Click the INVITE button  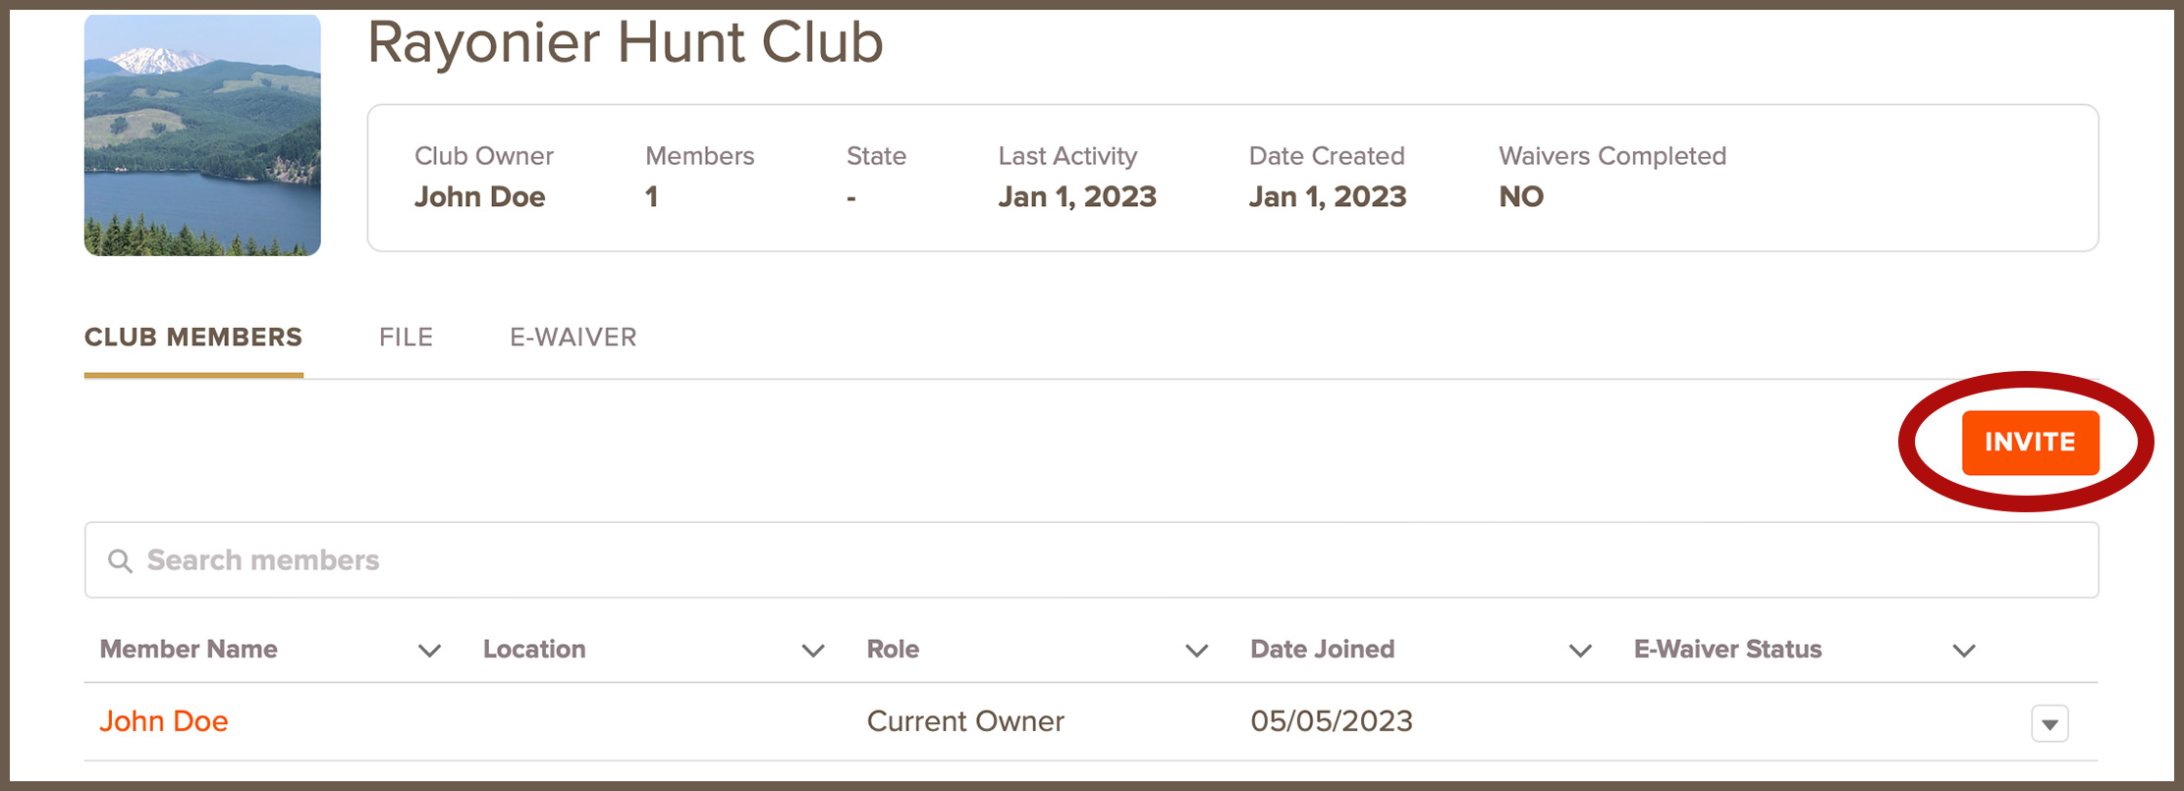2031,443
